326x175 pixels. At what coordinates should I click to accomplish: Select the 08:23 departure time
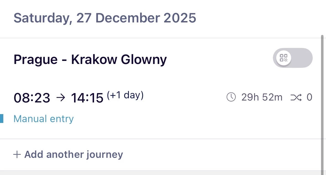tap(32, 98)
